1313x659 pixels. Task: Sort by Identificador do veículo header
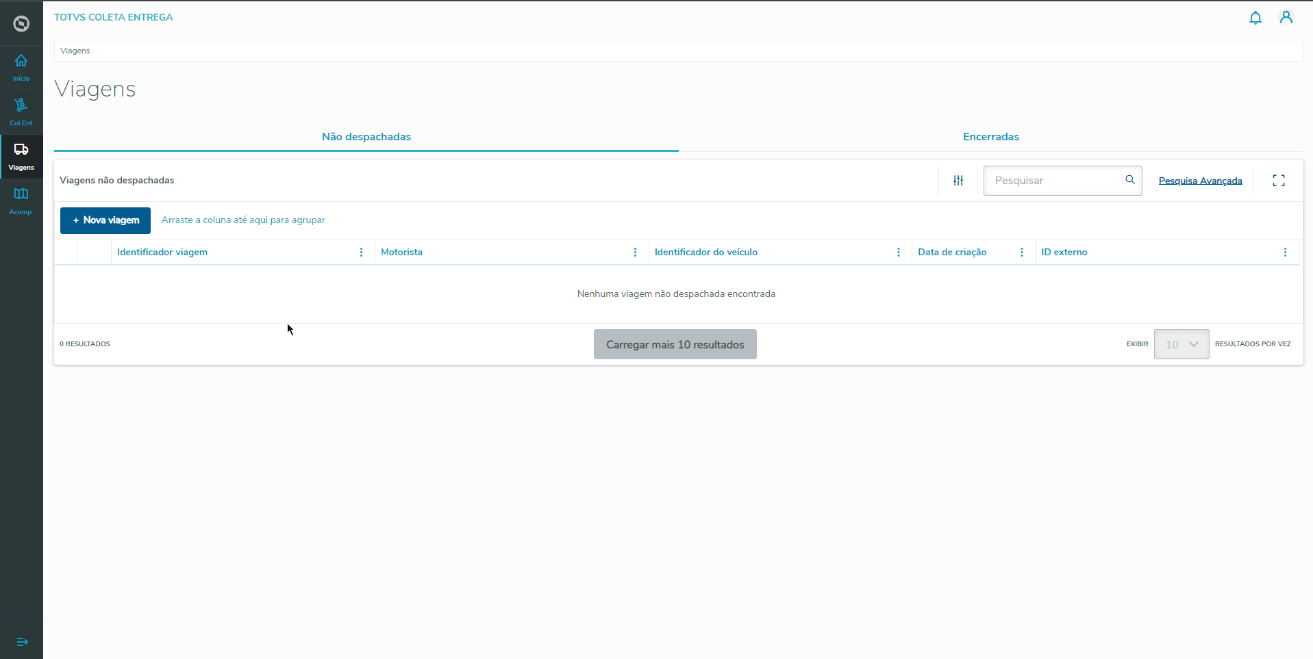tap(706, 253)
